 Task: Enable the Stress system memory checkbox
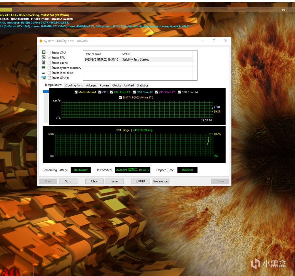pyautogui.click(x=49, y=68)
